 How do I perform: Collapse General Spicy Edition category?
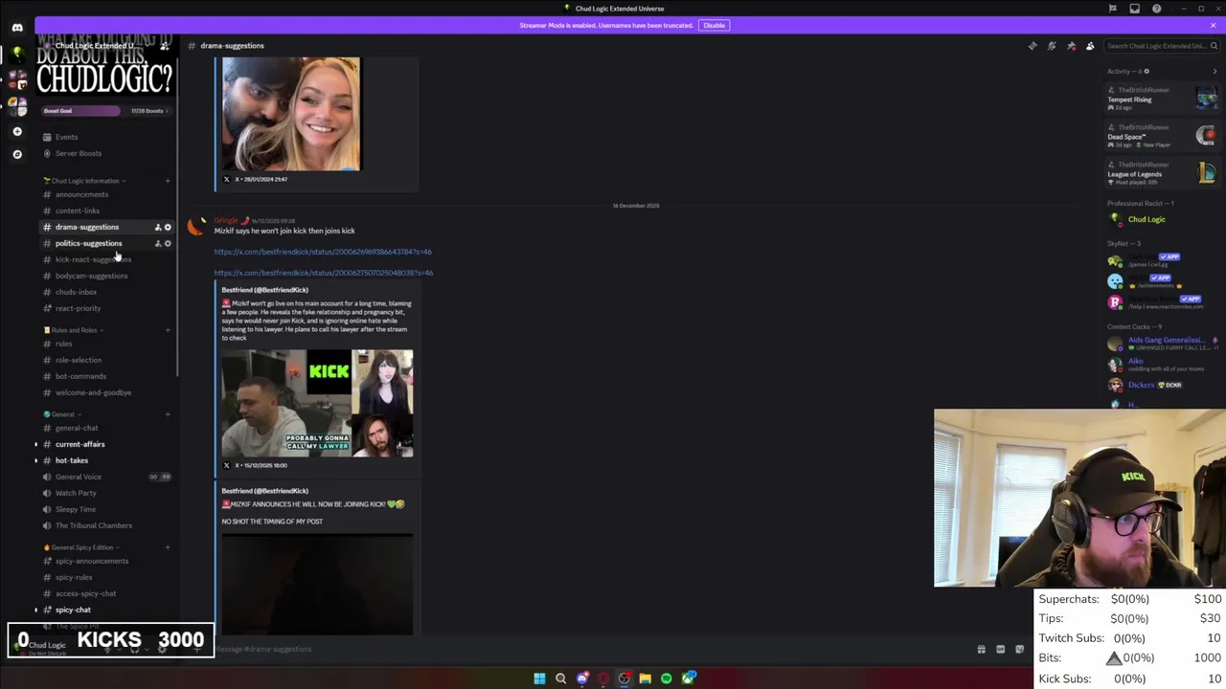[82, 547]
